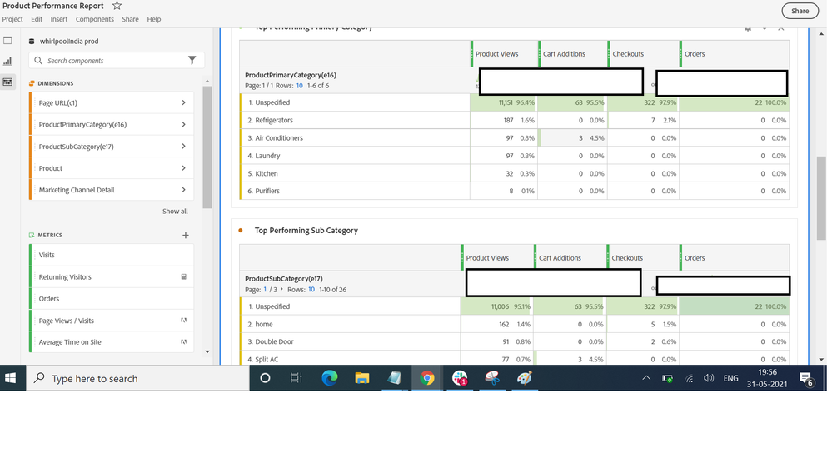This screenshot has height=468, width=832.
Task: Click the Adobe icon beside Page Views / Visits
Action: pos(184,321)
